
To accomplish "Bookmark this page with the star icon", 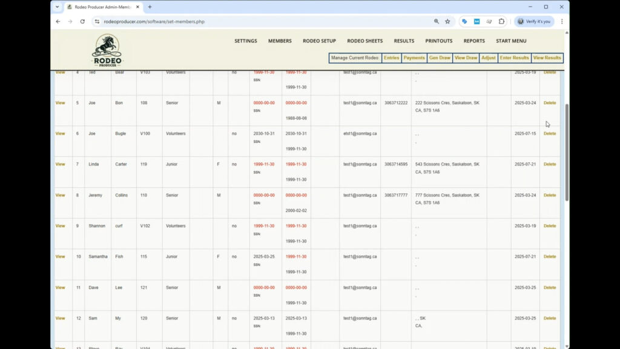I will (x=447, y=21).
